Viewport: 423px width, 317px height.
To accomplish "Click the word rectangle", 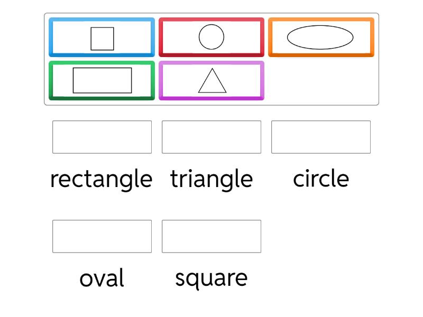I will point(102,179).
